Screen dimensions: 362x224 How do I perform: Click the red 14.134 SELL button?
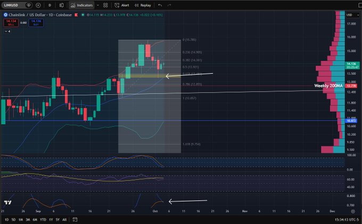11,23
